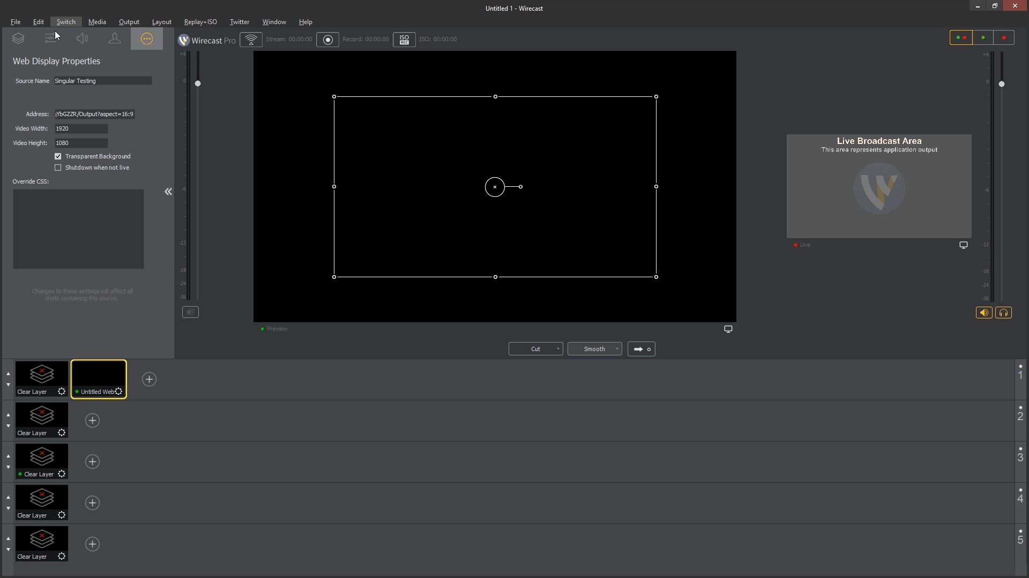1029x578 pixels.
Task: Open the Output menu
Action: 129,22
